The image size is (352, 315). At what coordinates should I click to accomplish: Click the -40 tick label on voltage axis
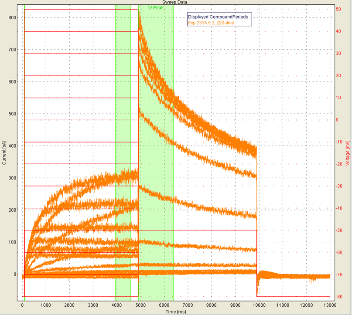pyautogui.click(x=338, y=208)
